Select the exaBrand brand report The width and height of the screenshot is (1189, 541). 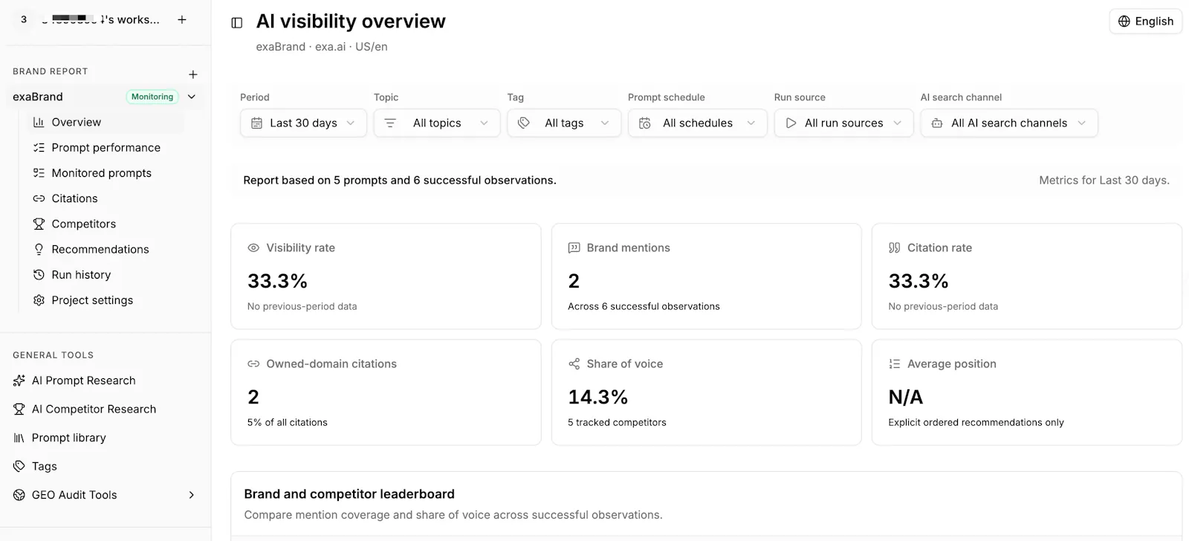click(x=38, y=97)
